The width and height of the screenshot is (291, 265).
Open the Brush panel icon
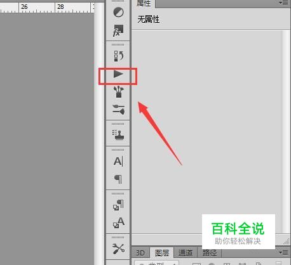(x=118, y=110)
